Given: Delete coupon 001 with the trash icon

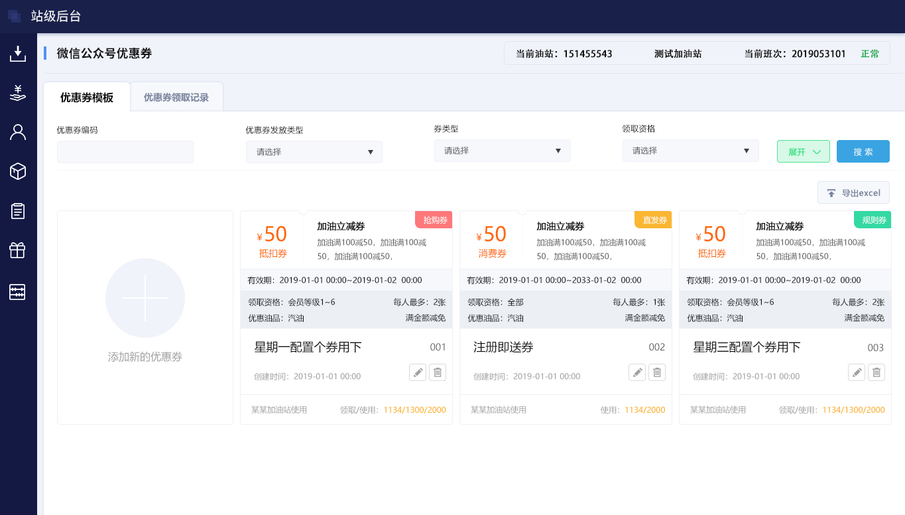Looking at the screenshot, I should [438, 372].
